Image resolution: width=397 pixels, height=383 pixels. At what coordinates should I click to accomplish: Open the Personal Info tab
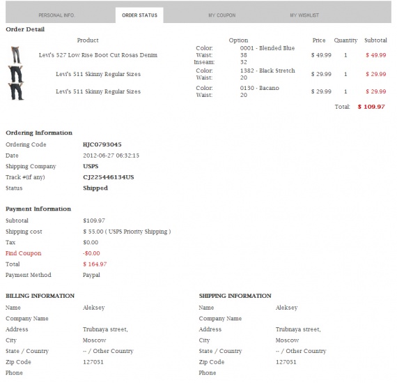pyautogui.click(x=56, y=15)
